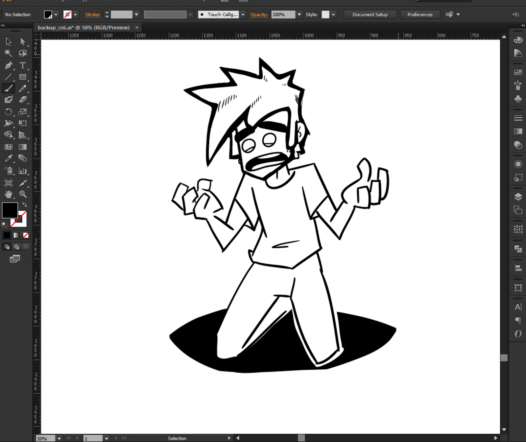Image resolution: width=526 pixels, height=442 pixels.
Task: Click the Preferences button
Action: pyautogui.click(x=420, y=14)
